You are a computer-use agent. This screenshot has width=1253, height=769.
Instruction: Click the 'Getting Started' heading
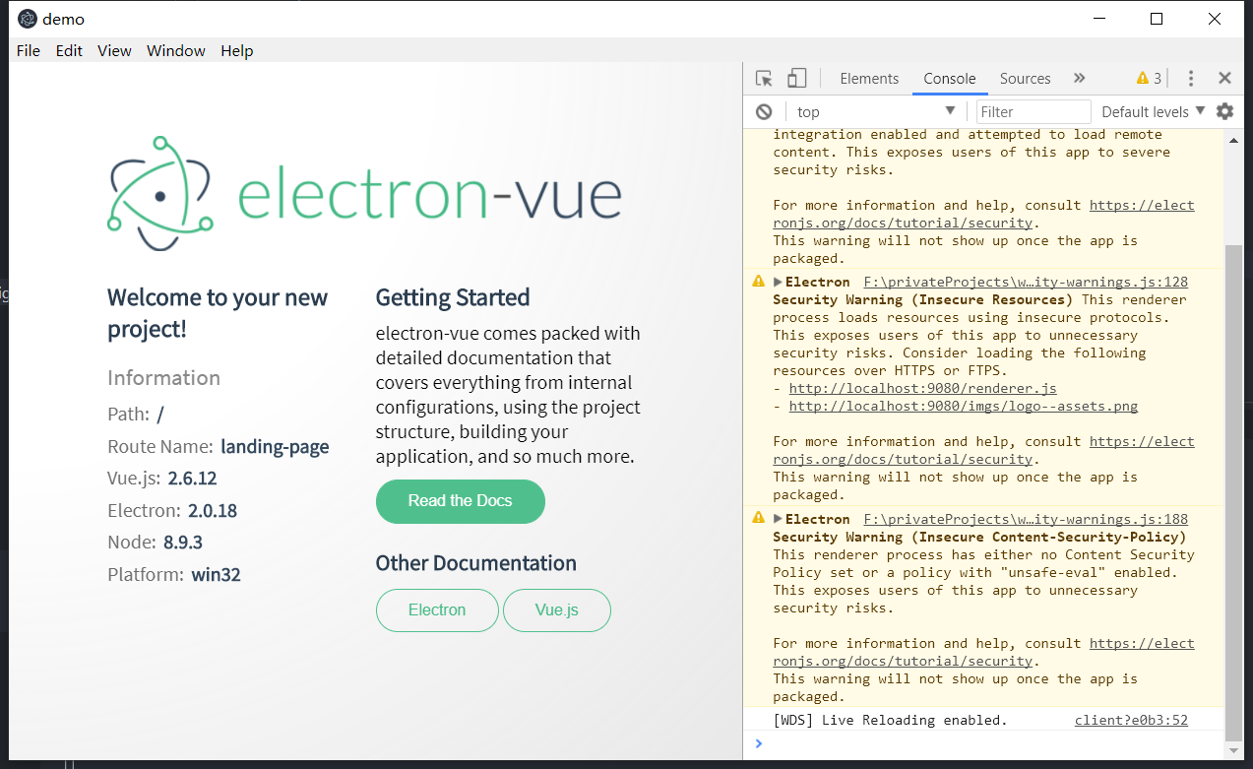453,297
